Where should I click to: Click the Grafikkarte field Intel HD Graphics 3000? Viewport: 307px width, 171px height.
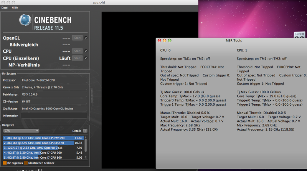[54, 108]
